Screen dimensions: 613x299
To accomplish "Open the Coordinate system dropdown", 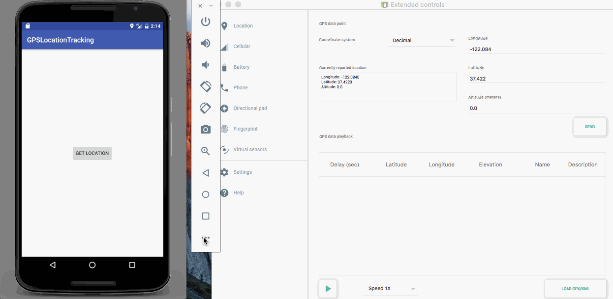I will point(422,40).
